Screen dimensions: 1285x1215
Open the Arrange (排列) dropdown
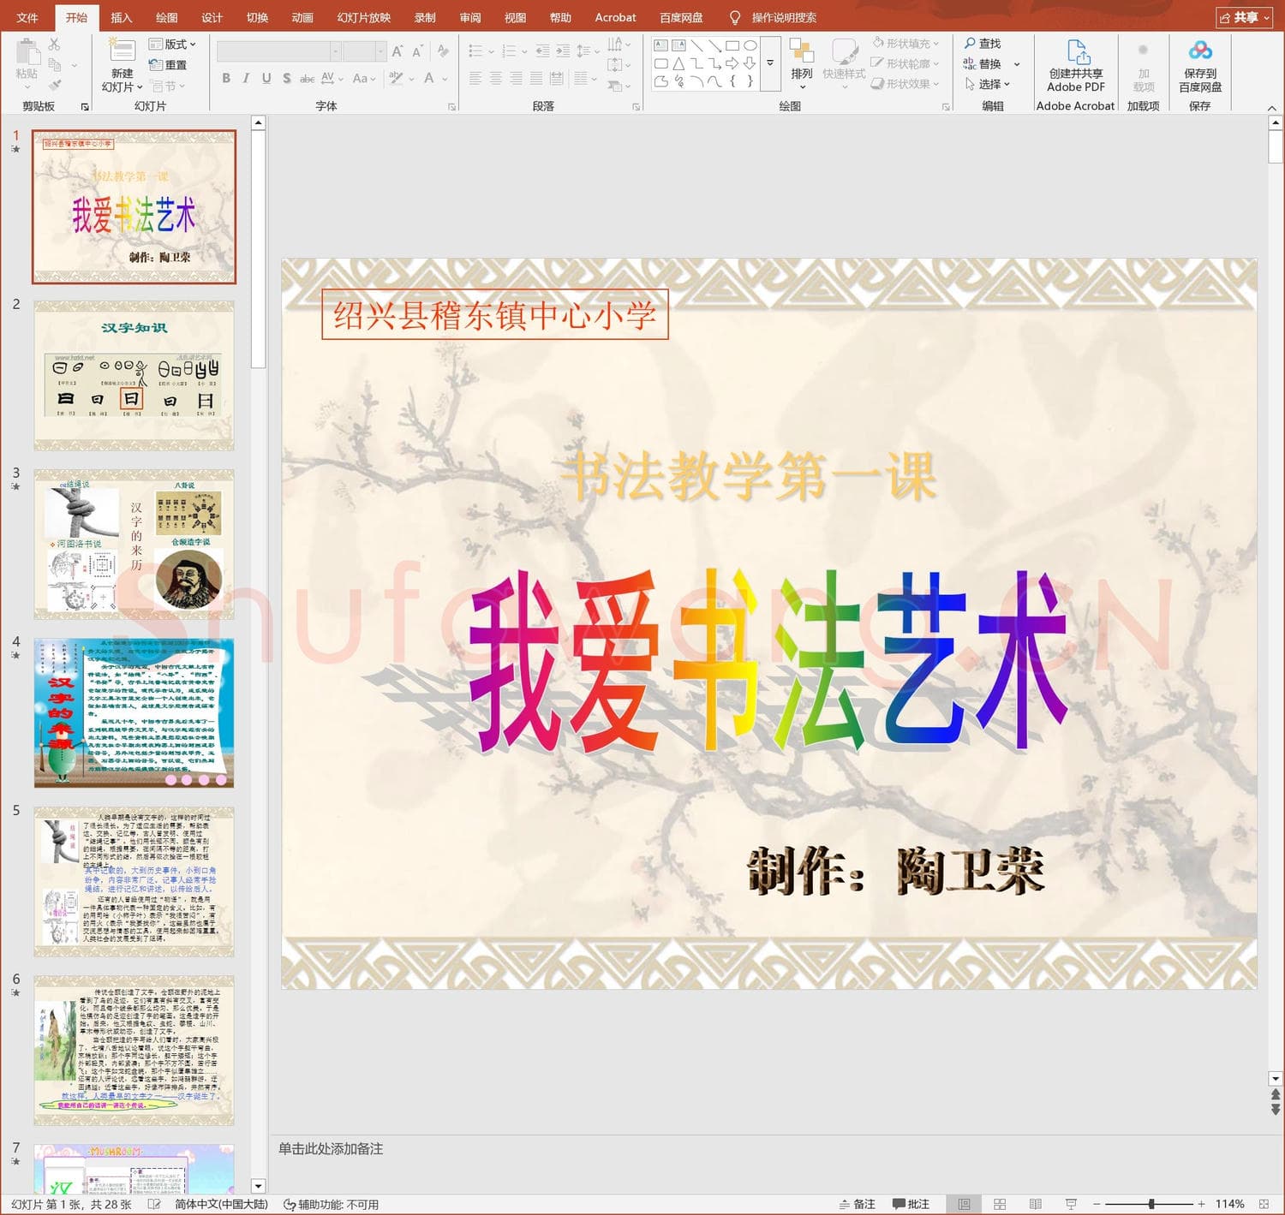coord(802,63)
